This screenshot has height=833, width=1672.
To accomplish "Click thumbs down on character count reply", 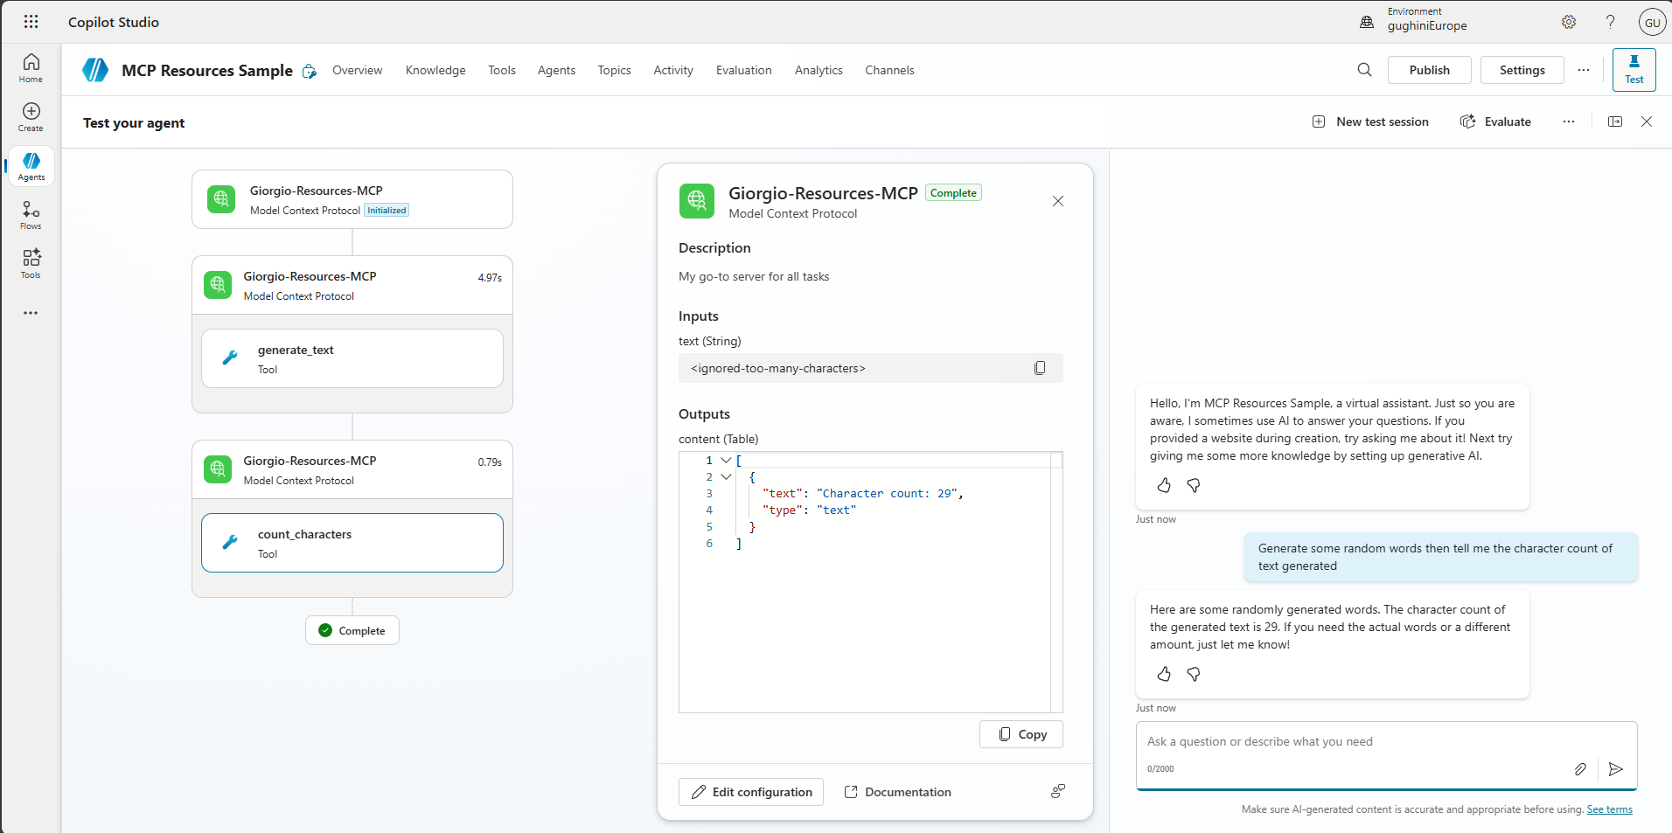I will (1194, 674).
